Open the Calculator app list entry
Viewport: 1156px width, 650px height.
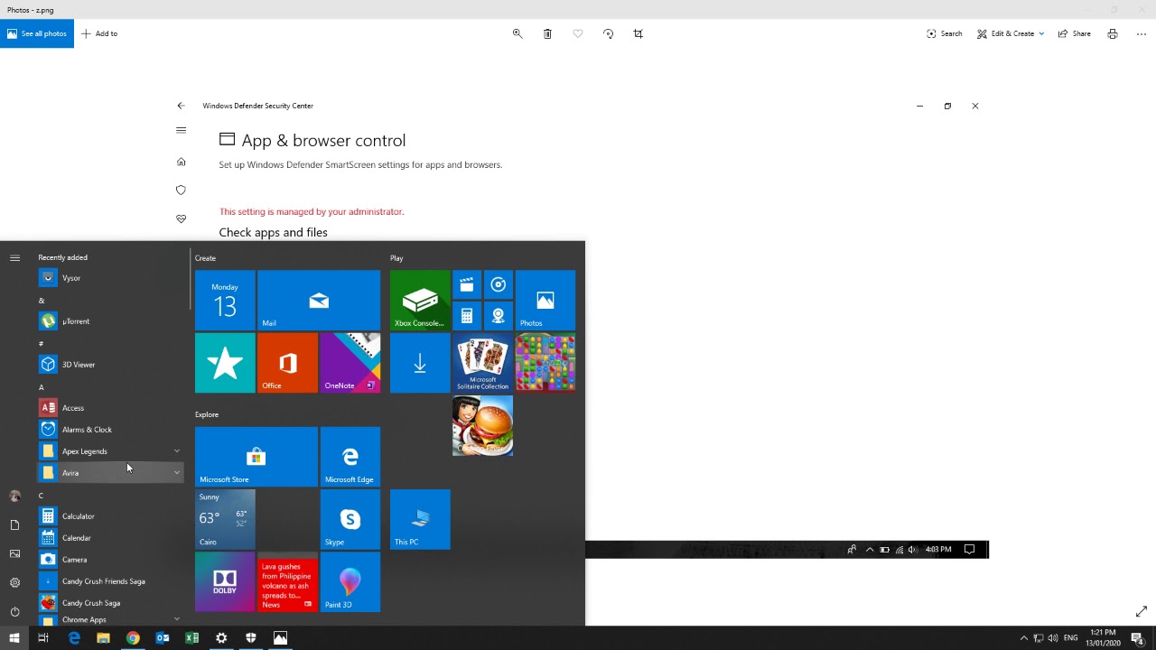point(109,516)
